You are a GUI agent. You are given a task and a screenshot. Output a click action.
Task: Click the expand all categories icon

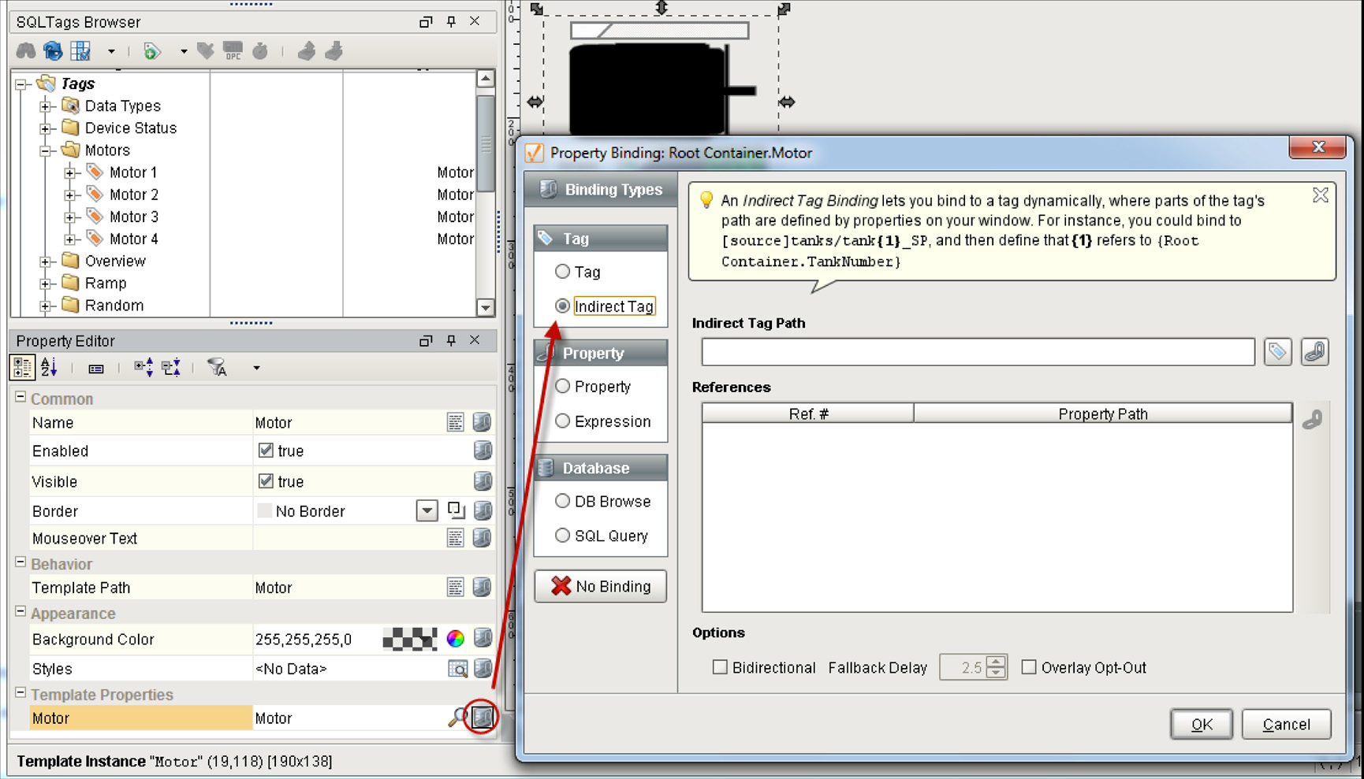click(x=143, y=367)
